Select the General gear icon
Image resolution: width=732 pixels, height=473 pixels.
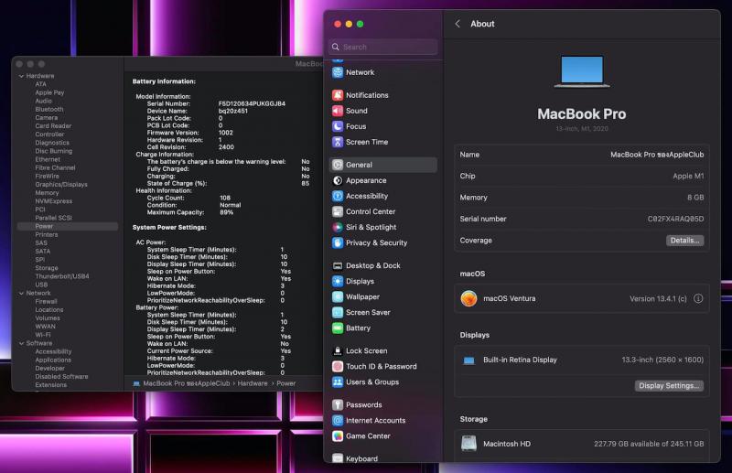click(338, 165)
